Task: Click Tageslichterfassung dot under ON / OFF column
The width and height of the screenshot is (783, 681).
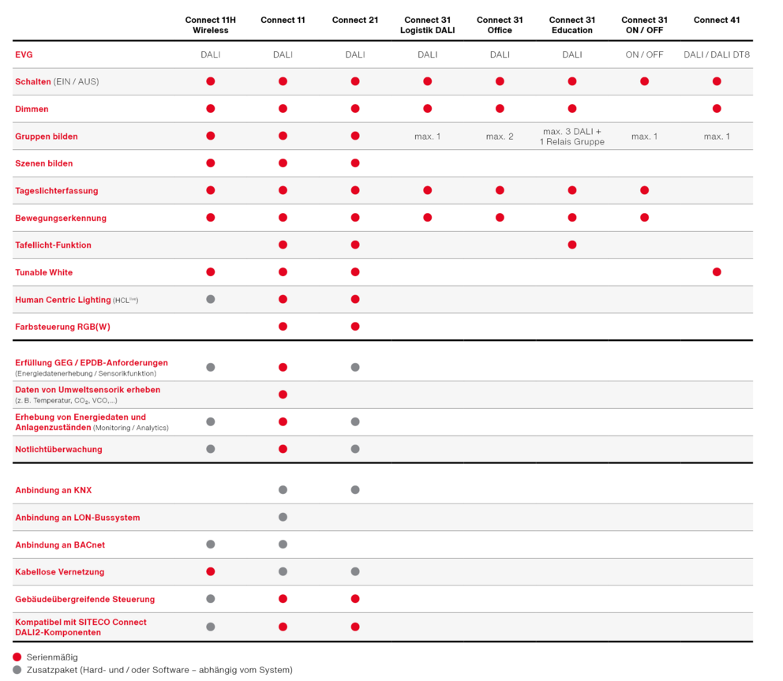Action: (645, 190)
